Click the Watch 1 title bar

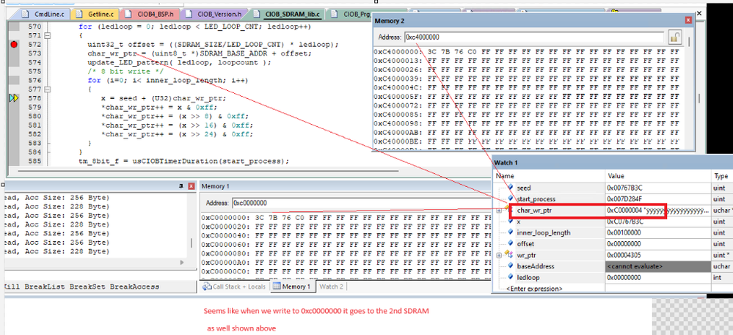613,163
